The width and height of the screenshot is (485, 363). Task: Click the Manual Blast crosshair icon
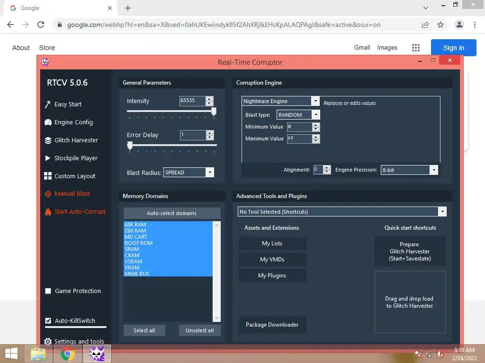(x=48, y=194)
